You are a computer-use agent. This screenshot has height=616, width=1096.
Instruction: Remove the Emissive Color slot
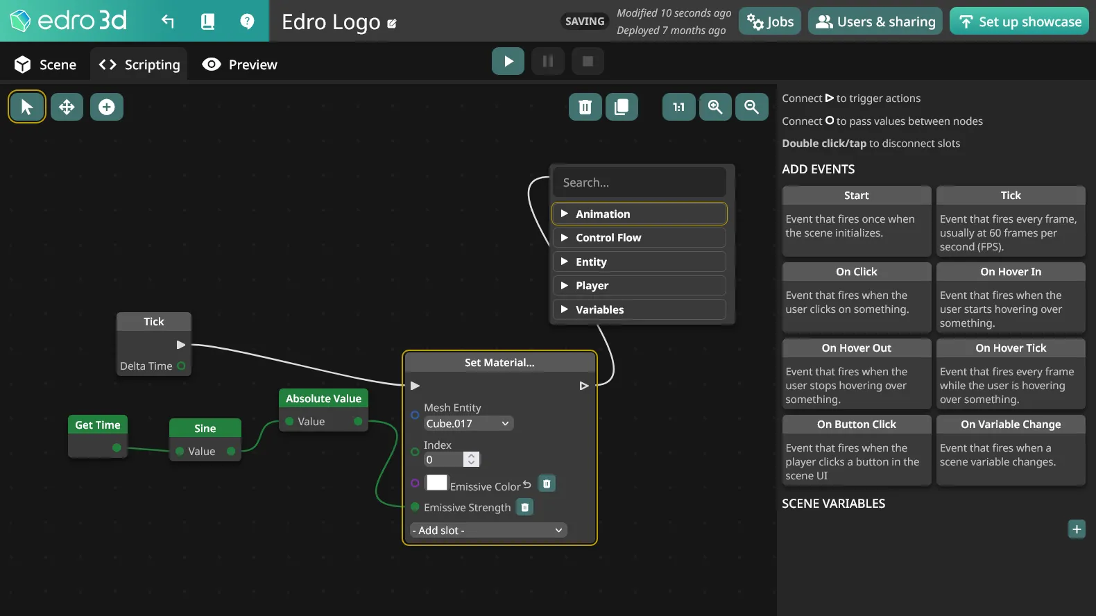click(x=547, y=484)
